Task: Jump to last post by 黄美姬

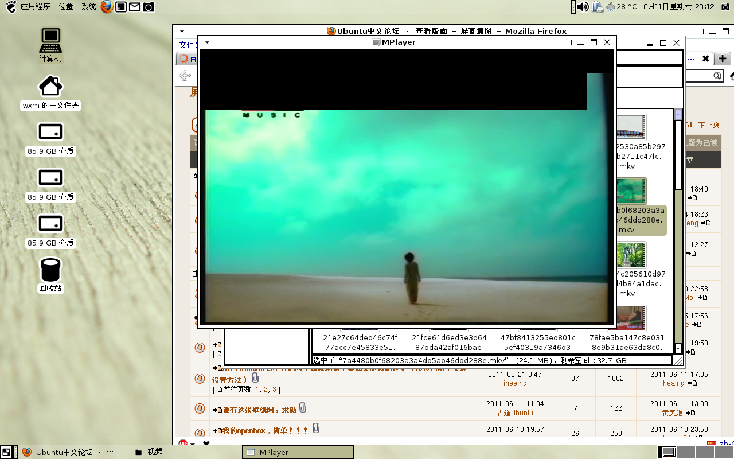Action: pos(690,413)
